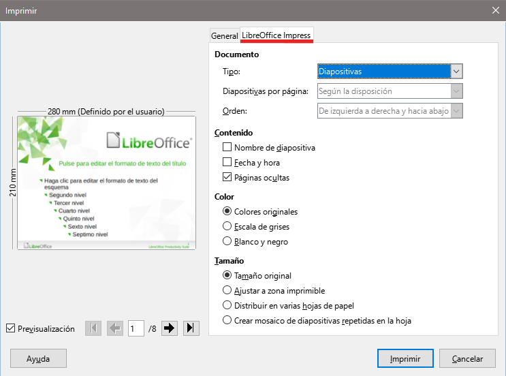
Task: Open the Orden dropdown list
Action: (390, 111)
